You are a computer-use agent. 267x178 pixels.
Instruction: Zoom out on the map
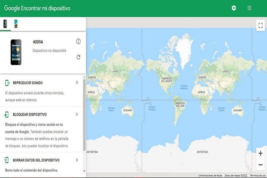tap(260, 165)
